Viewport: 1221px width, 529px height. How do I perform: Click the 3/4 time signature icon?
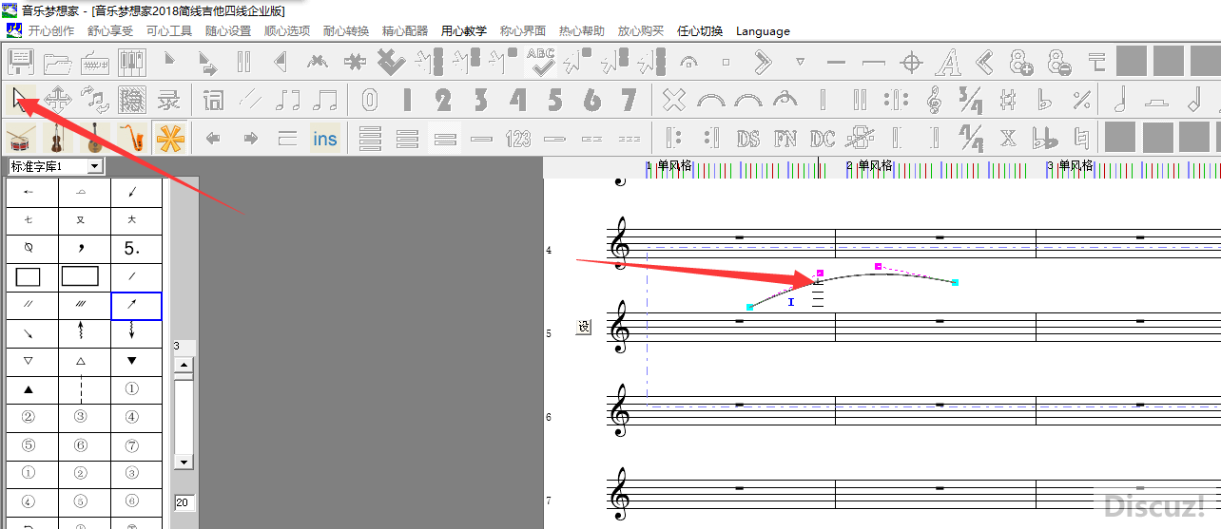(971, 99)
